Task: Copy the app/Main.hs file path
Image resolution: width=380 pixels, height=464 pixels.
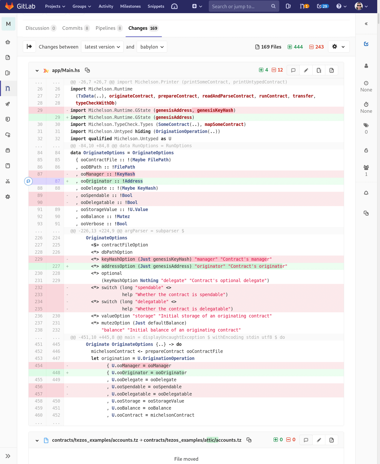Action: click(87, 70)
